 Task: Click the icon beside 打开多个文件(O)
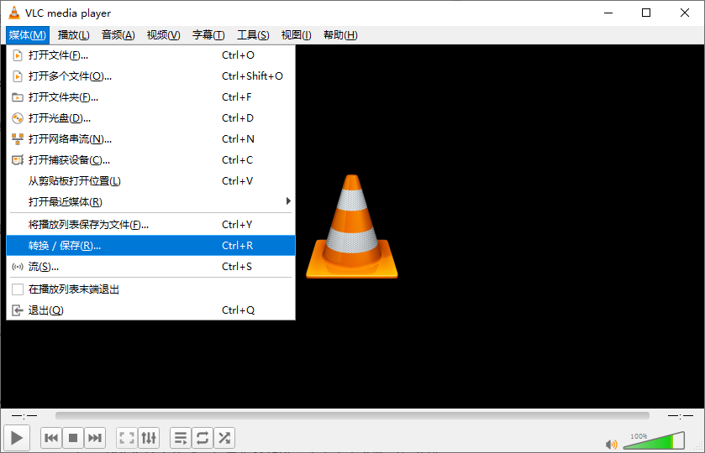click(x=18, y=76)
